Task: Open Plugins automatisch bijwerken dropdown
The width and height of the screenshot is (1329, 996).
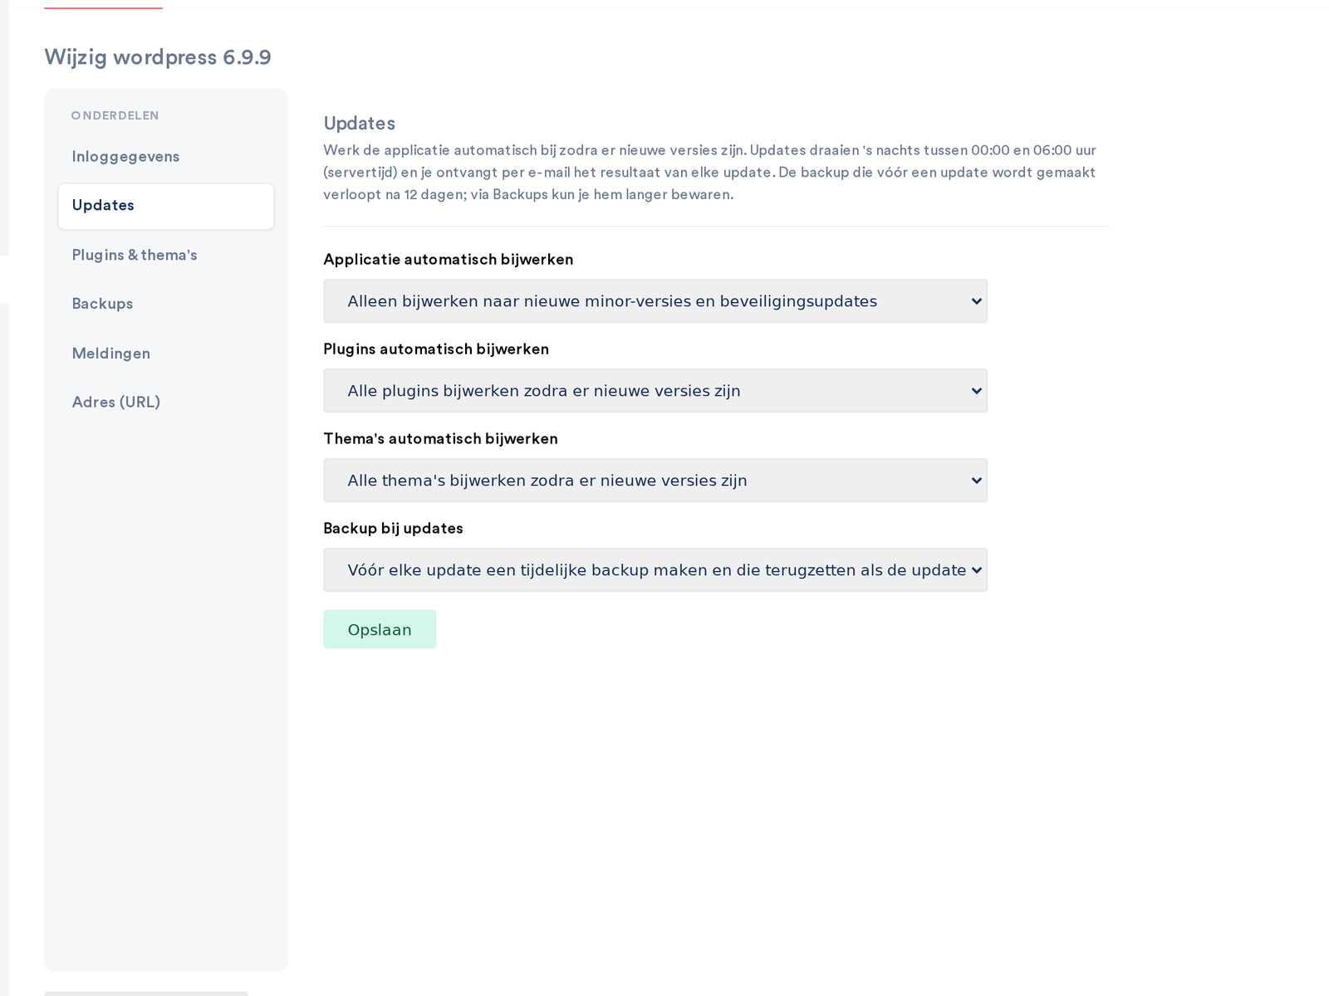Action: point(655,391)
